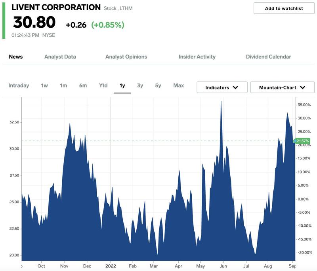Click the 01:24:43 PM timestamp text
Screen dimensions: 317x271
click(25, 35)
